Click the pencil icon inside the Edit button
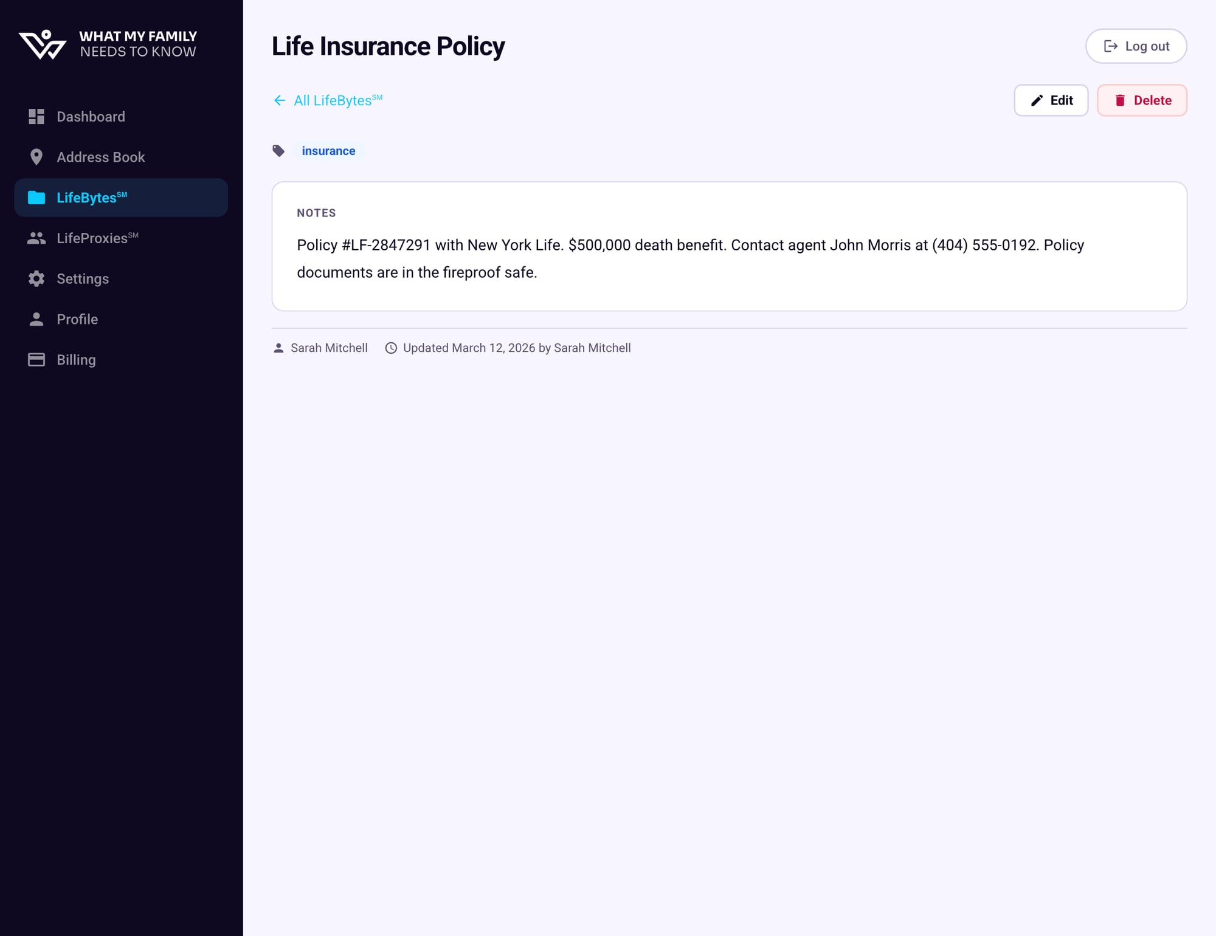This screenshot has width=1216, height=936. click(1035, 100)
